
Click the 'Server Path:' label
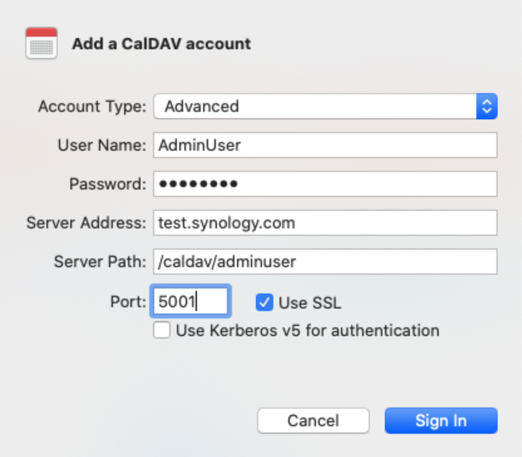[100, 262]
